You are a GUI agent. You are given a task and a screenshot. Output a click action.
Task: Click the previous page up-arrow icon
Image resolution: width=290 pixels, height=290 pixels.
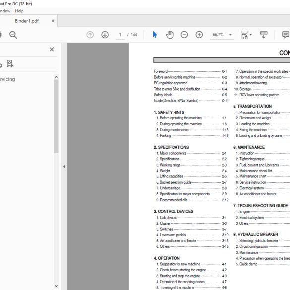pyautogui.click(x=90, y=35)
